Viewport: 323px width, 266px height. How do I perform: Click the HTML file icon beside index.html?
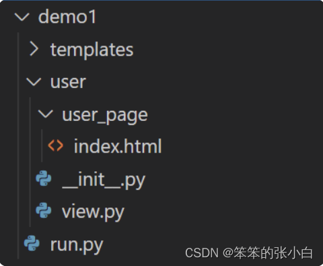point(56,146)
